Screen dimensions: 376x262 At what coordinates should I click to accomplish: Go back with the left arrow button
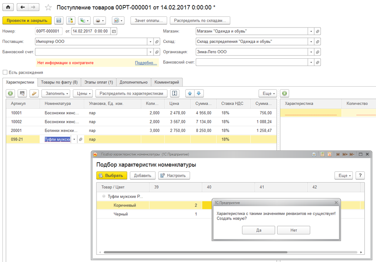[x=22, y=7]
